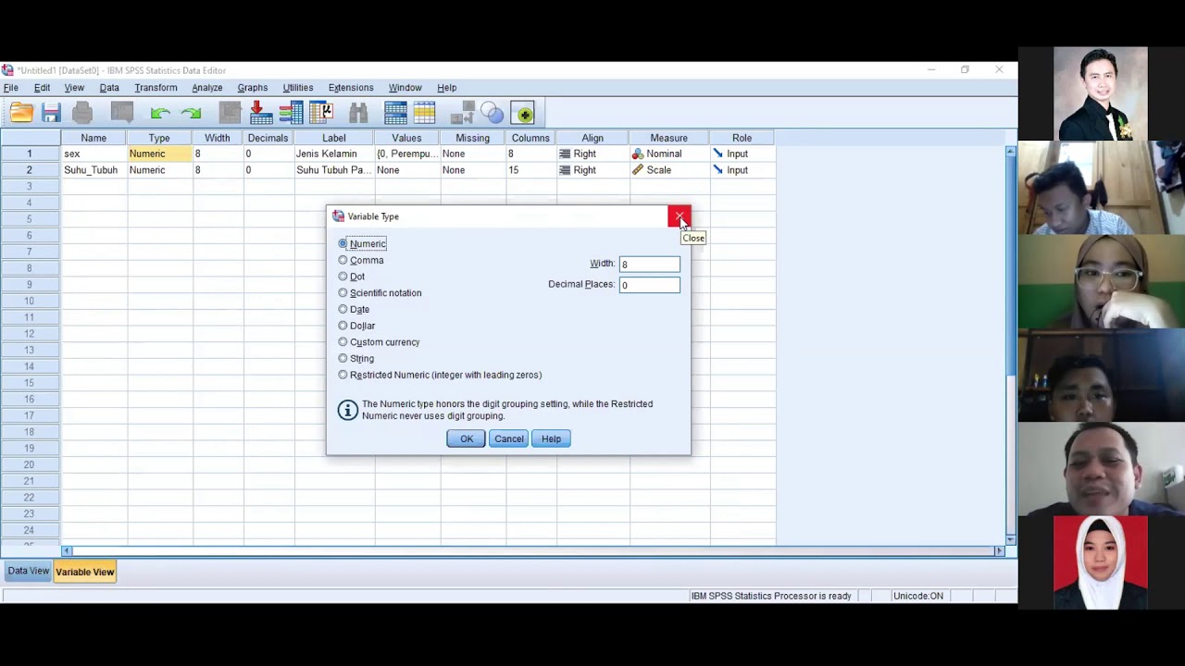Click the info icon in Variable Type dialog
The height and width of the screenshot is (666, 1185).
tap(347, 410)
